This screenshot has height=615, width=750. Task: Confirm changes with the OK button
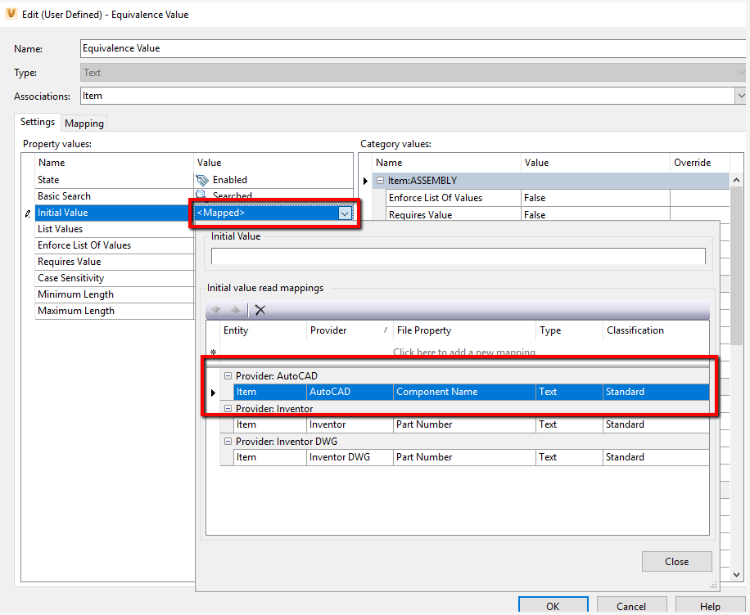coord(553,605)
